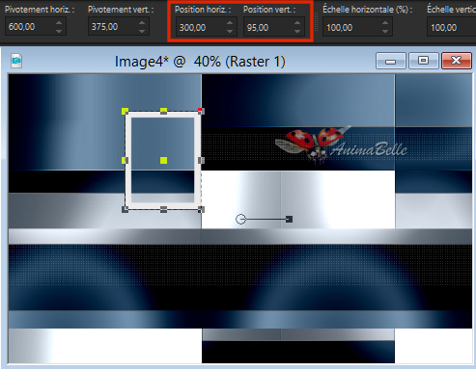The image size is (476, 369).
Task: Click the Image4 document icon in title bar
Action: pos(16,61)
